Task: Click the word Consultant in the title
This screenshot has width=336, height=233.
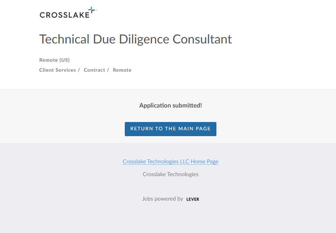Action: coord(202,39)
